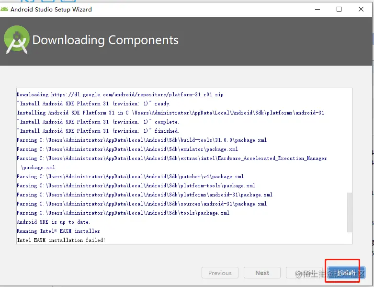The width and height of the screenshot is (374, 287).
Task: Click the Android Studio logo in the header
Action: click(16, 40)
